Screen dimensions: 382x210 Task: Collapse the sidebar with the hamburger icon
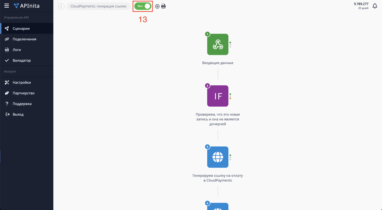click(x=6, y=5)
